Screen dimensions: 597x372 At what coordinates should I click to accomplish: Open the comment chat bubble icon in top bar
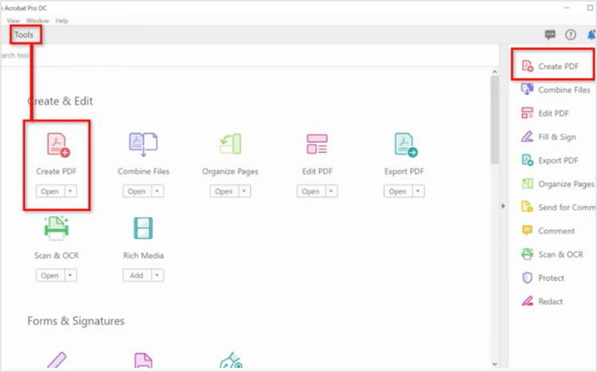[x=550, y=35]
